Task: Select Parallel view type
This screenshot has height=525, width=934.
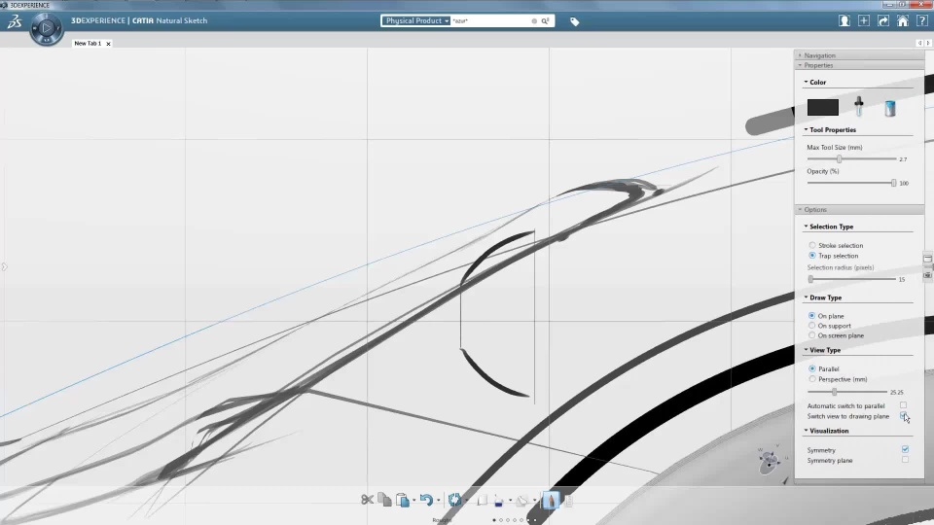Action: (811, 368)
